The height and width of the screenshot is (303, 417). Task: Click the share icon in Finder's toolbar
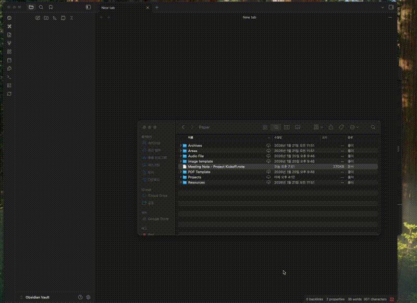pyautogui.click(x=330, y=127)
